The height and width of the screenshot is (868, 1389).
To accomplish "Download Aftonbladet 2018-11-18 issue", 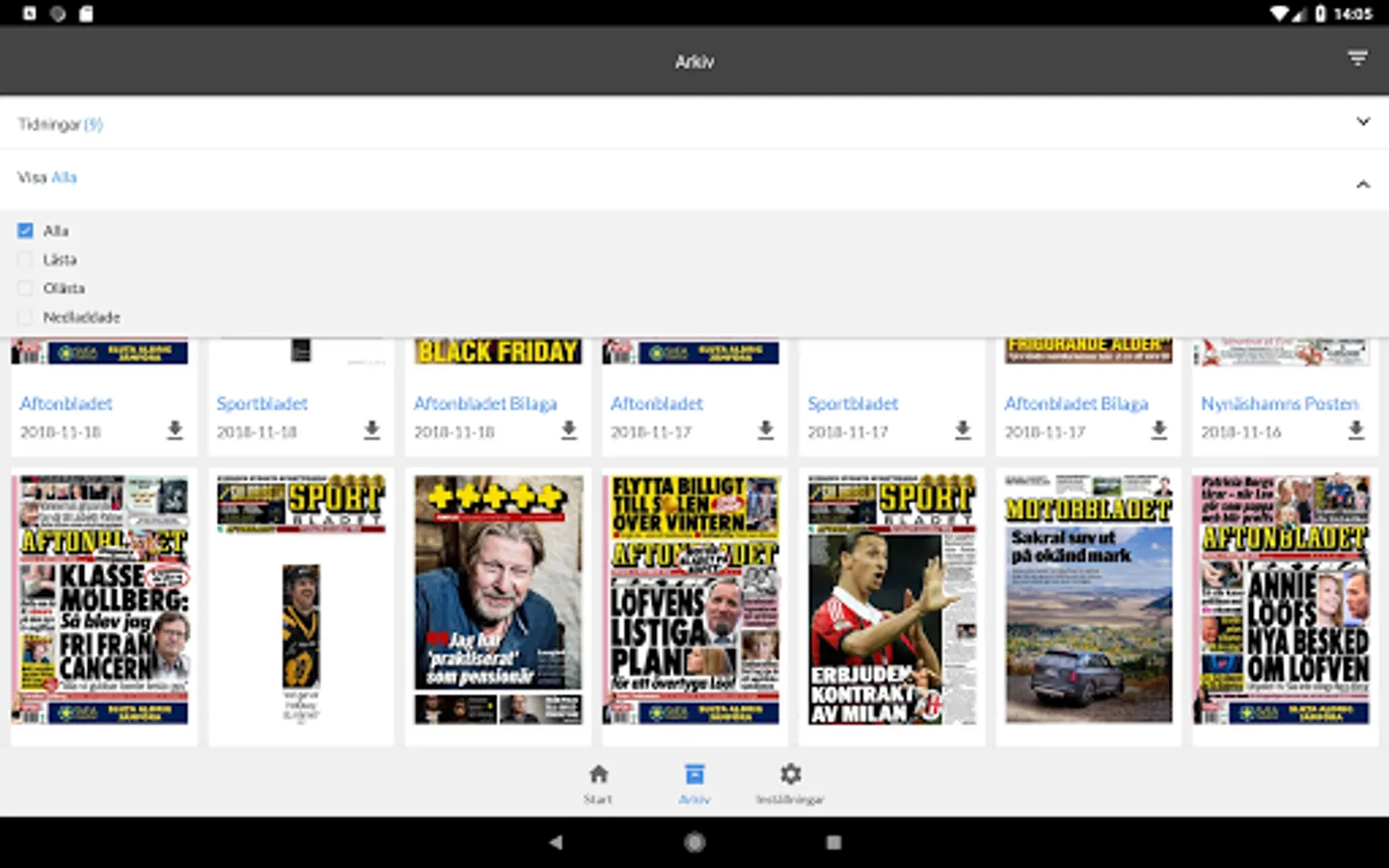I will click(x=175, y=430).
